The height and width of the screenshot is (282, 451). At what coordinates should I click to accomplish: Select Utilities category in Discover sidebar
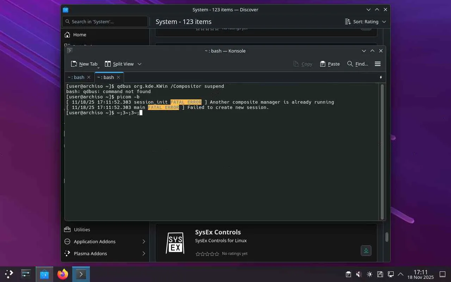tap(105, 229)
